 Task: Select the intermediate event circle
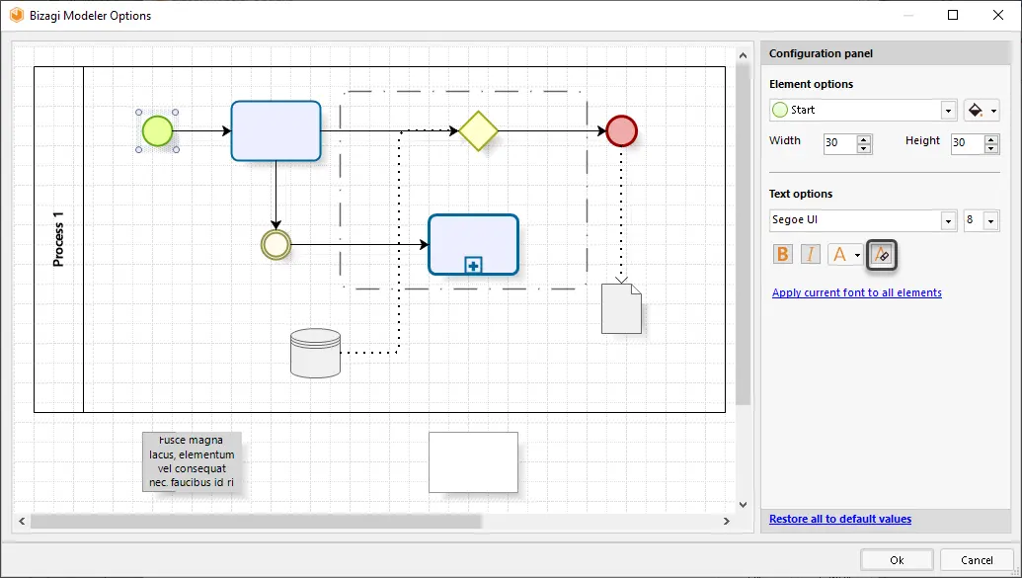click(275, 245)
